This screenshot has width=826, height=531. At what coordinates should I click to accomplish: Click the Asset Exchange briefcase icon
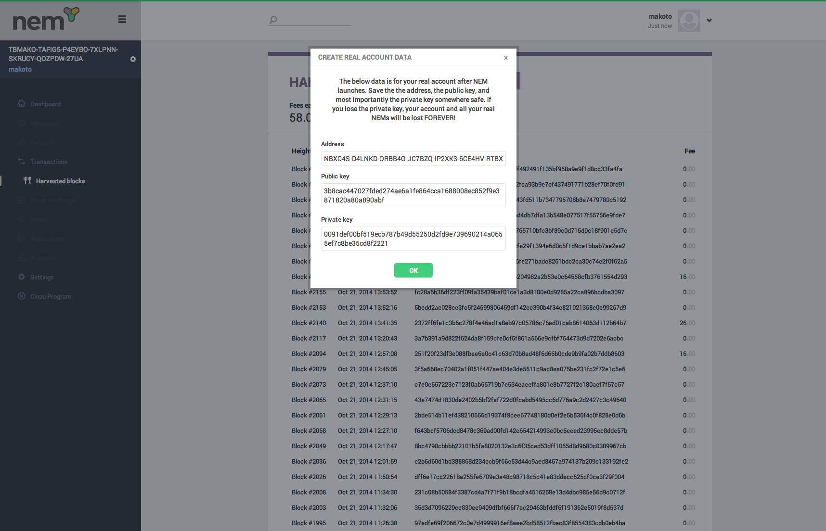(22, 200)
